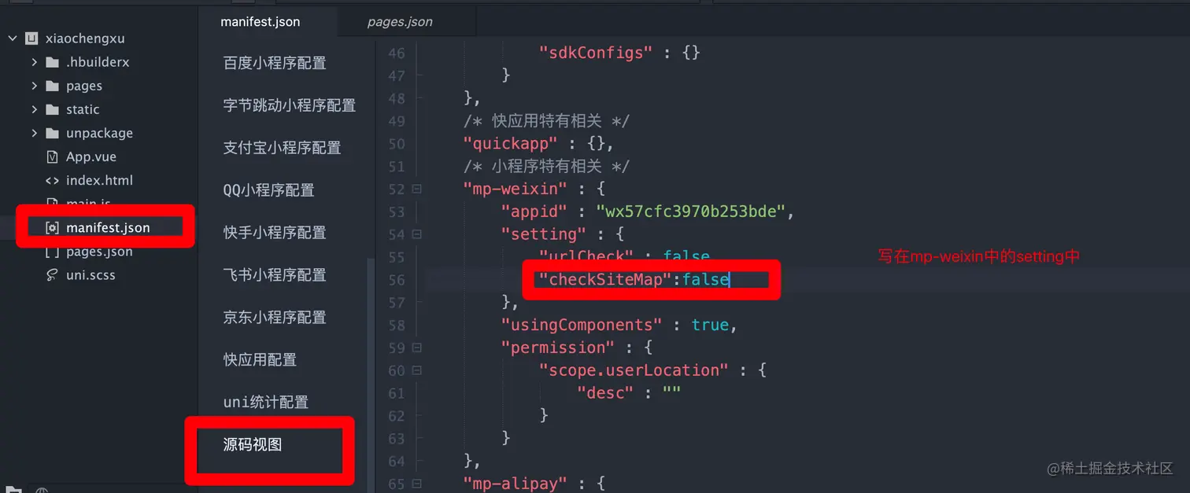
Task: Click the .hbuilderx folder icon
Action: [x=52, y=62]
